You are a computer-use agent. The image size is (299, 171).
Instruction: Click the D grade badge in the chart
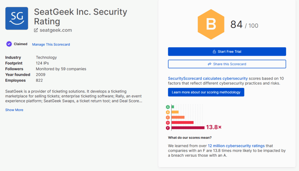pyautogui.click(x=168, y=123)
